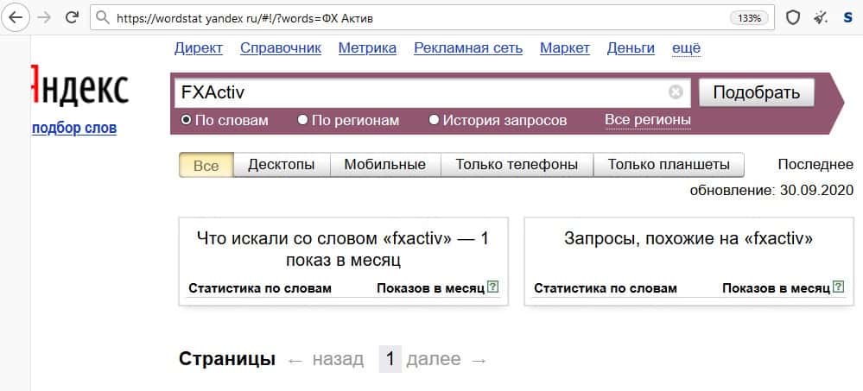Open the Рекламная сеть link
The image size is (863, 391).
(468, 48)
